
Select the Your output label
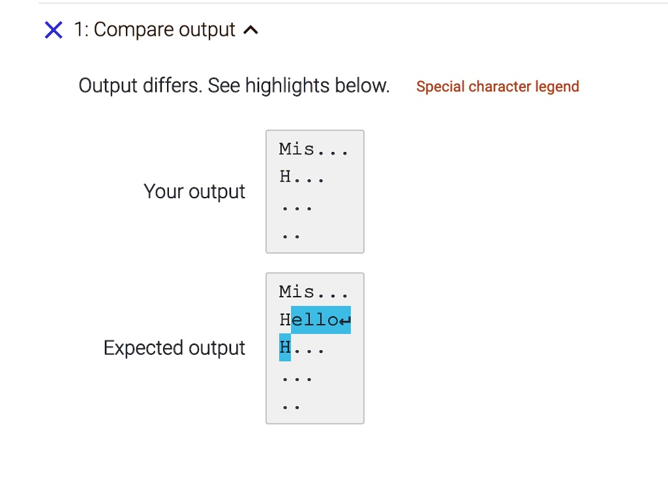pyautogui.click(x=194, y=191)
